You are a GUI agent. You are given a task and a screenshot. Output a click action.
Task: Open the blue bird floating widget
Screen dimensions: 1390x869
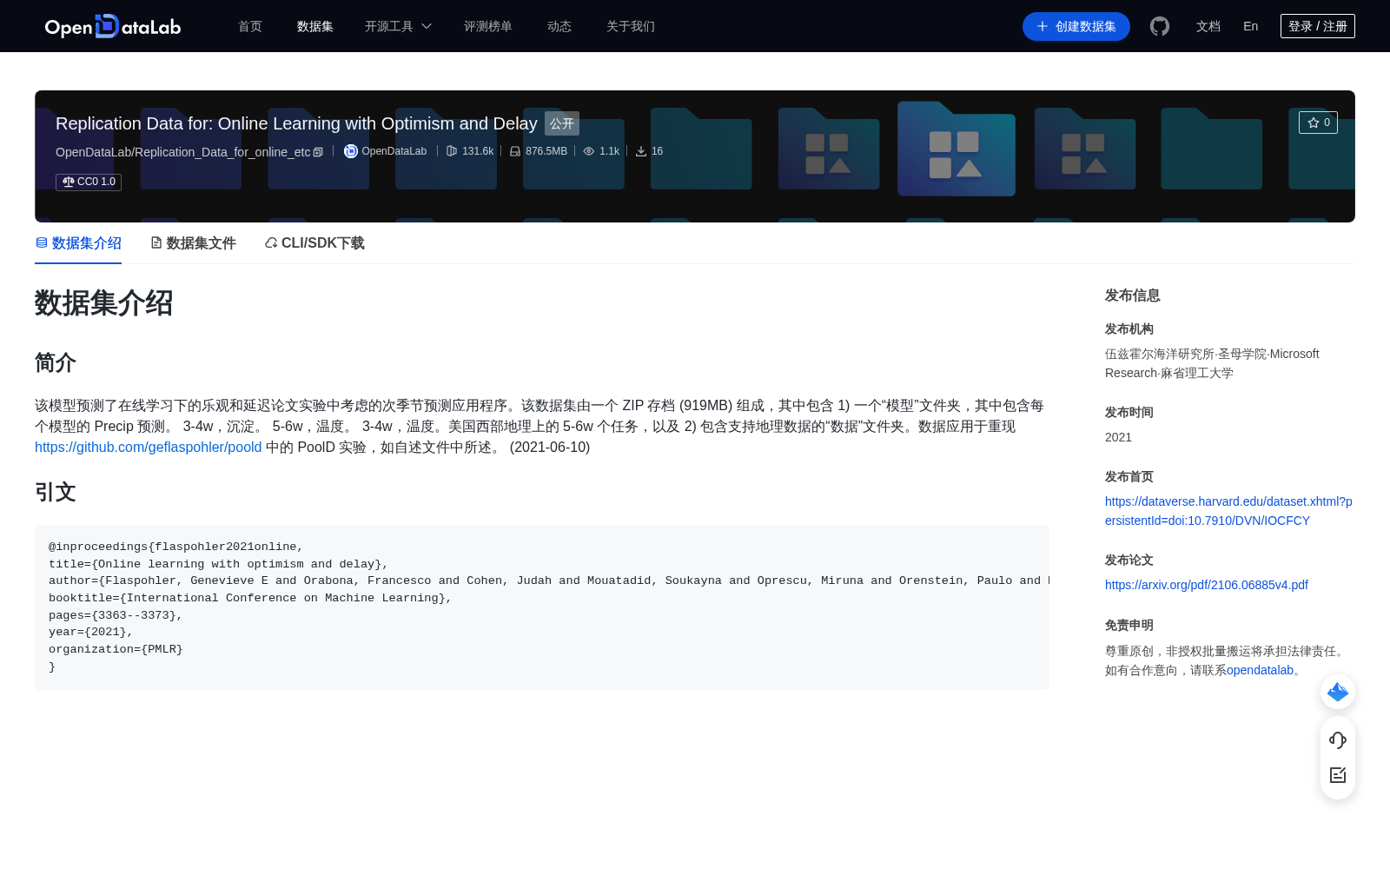(1338, 692)
